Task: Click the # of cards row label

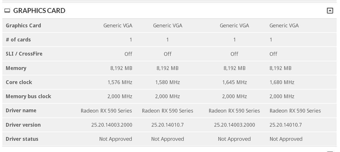Action: (18, 40)
